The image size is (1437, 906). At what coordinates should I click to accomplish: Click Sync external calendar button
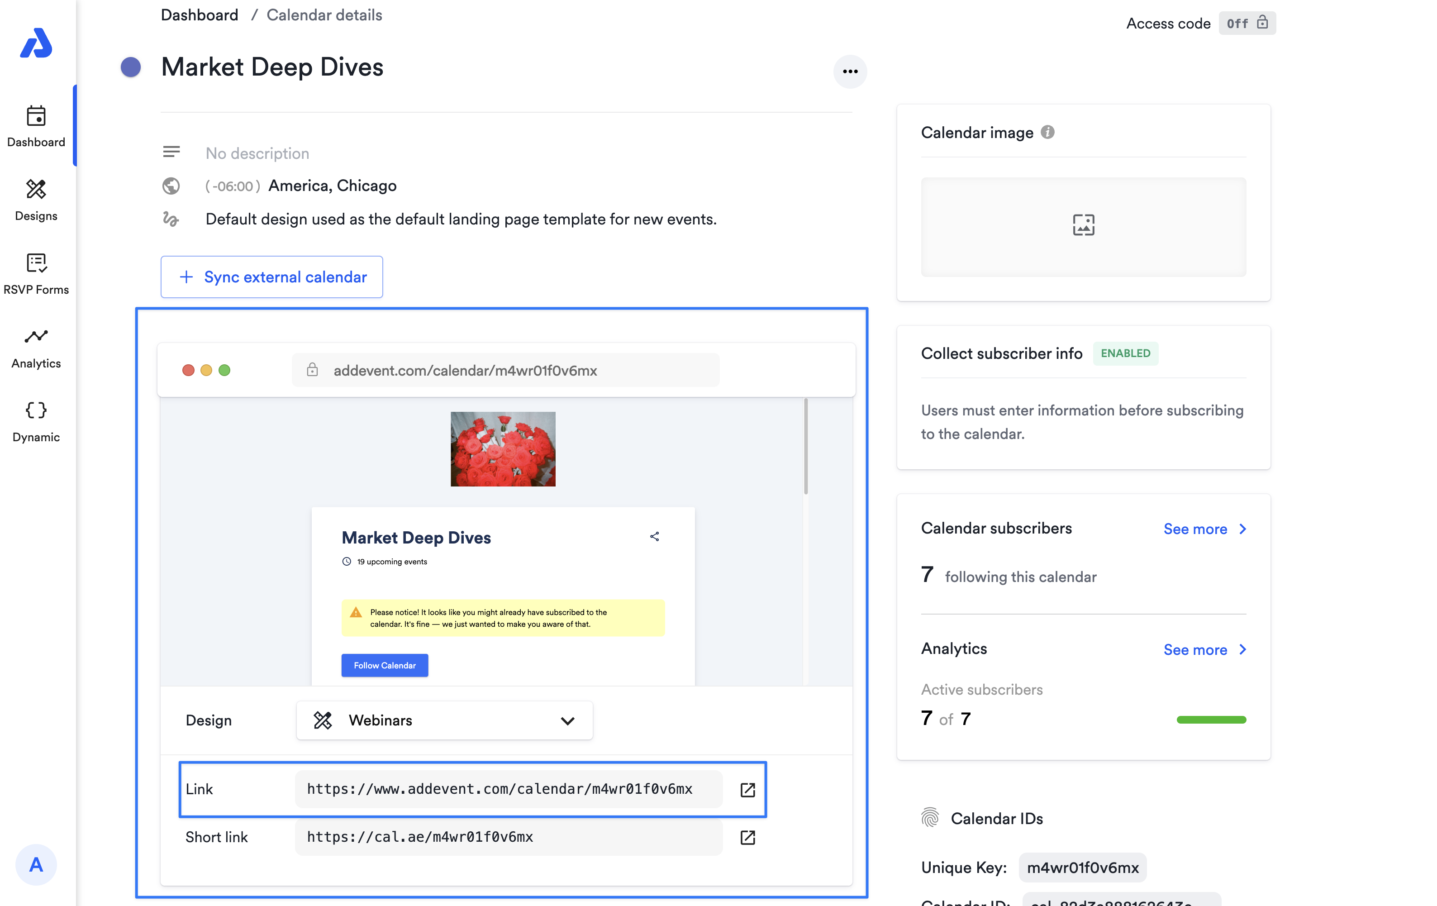271,277
